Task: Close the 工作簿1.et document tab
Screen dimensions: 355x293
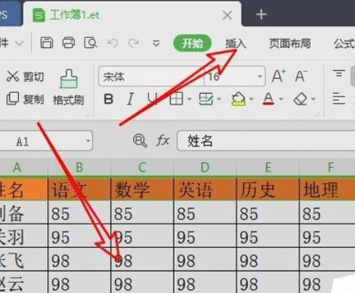Action: pyautogui.click(x=227, y=15)
